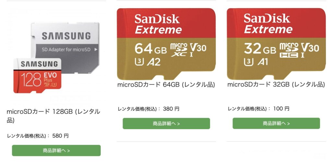Select the Samsung 128 EVO Plus microSD image

(x=38, y=76)
